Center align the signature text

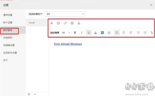(124, 33)
